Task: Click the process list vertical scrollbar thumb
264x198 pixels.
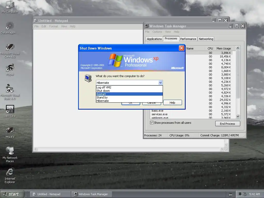Action: point(238,74)
